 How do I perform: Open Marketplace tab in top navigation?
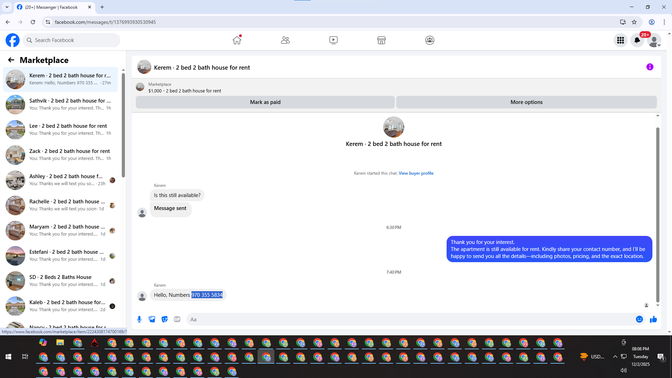(x=381, y=40)
